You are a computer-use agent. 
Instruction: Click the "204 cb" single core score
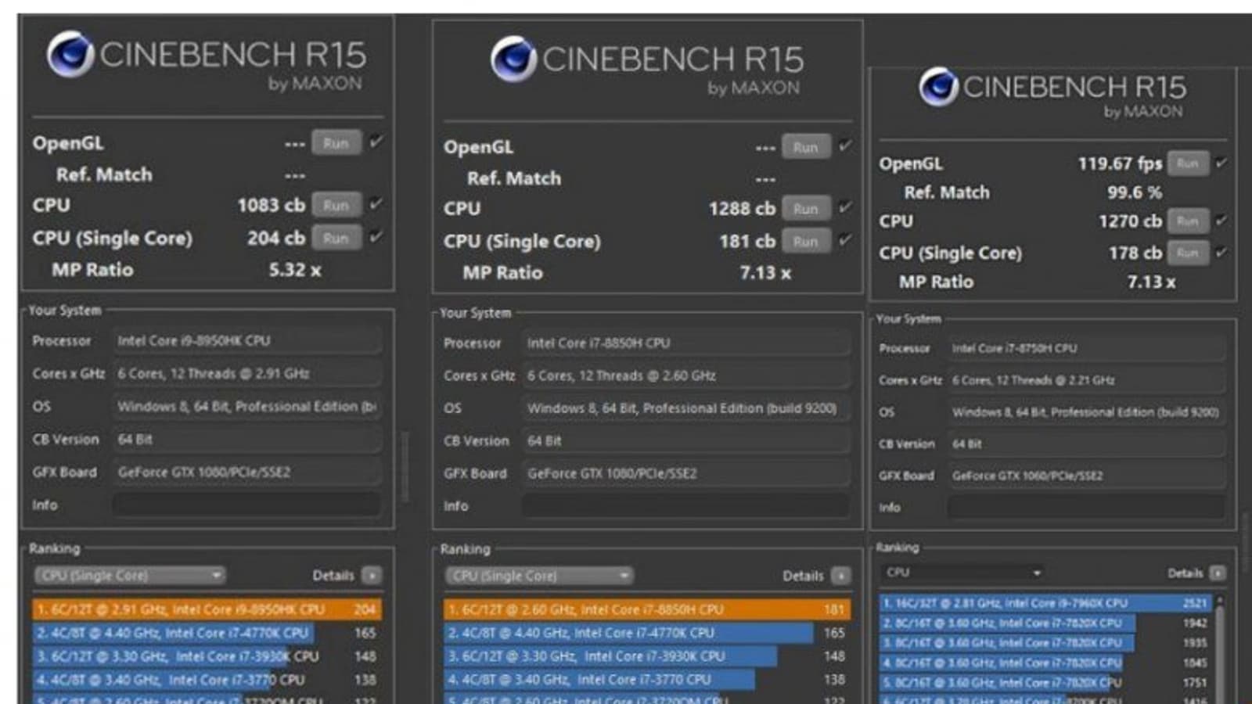(x=276, y=238)
